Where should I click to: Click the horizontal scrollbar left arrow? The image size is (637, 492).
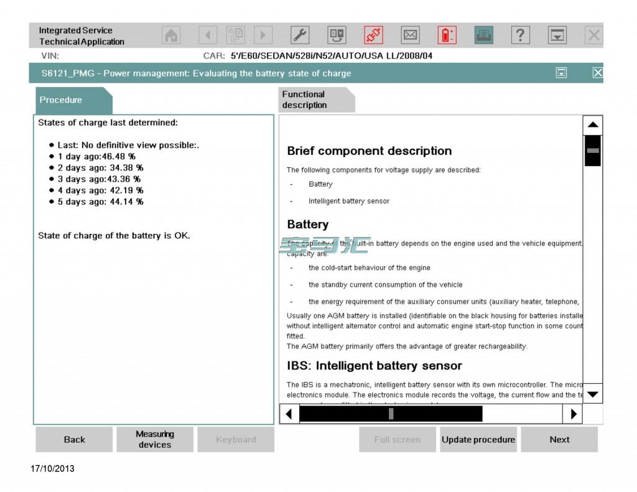pos(289,414)
